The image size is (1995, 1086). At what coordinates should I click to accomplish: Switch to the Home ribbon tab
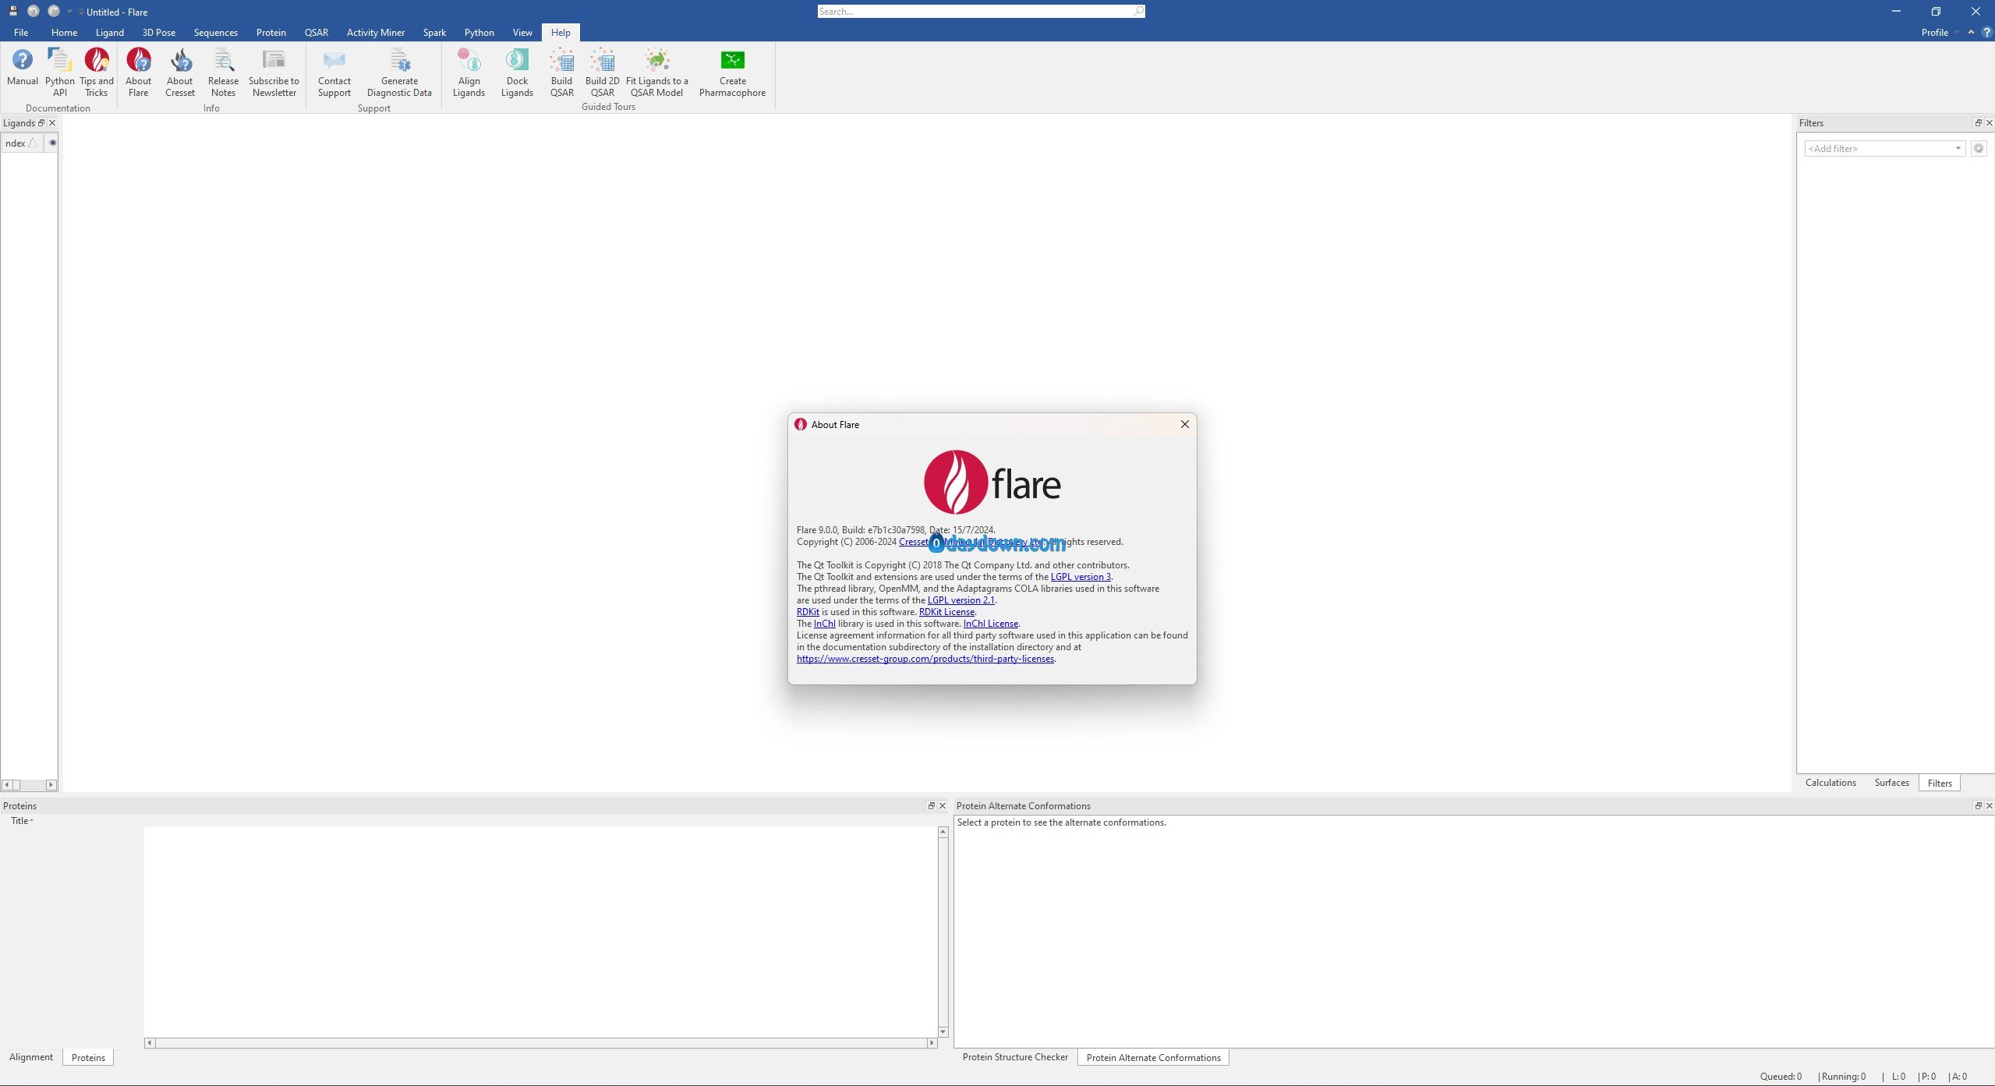(x=64, y=32)
